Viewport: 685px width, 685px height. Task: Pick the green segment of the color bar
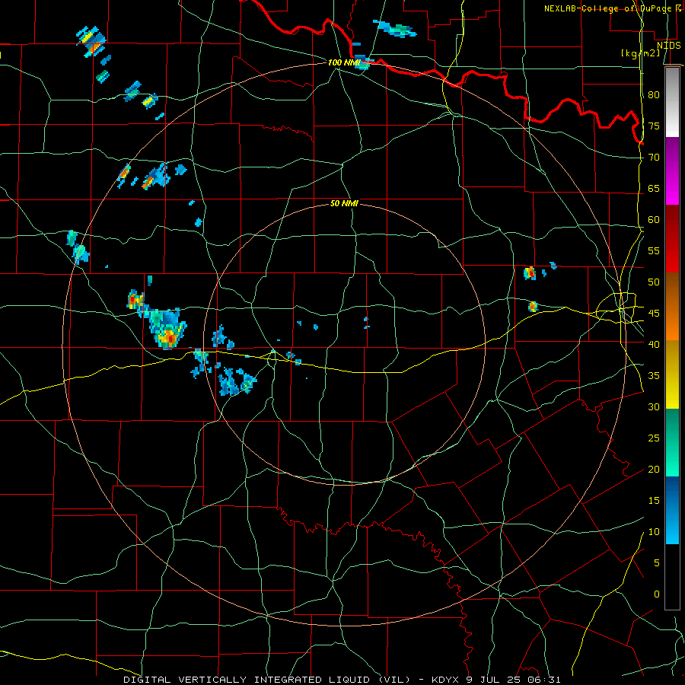[x=672, y=442]
